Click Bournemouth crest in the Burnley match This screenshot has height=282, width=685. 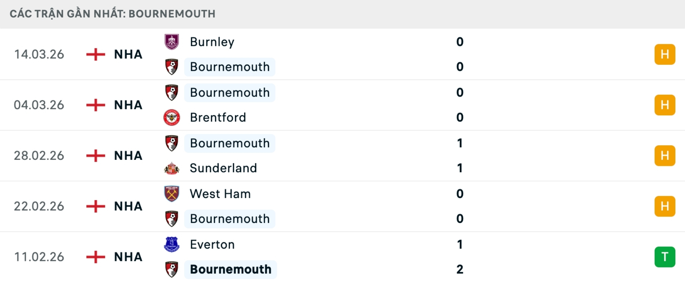(x=172, y=67)
